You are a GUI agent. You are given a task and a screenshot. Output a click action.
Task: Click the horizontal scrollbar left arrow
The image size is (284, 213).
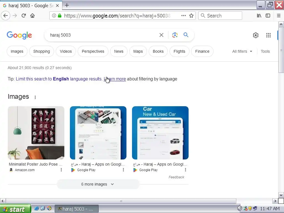pos(2,201)
